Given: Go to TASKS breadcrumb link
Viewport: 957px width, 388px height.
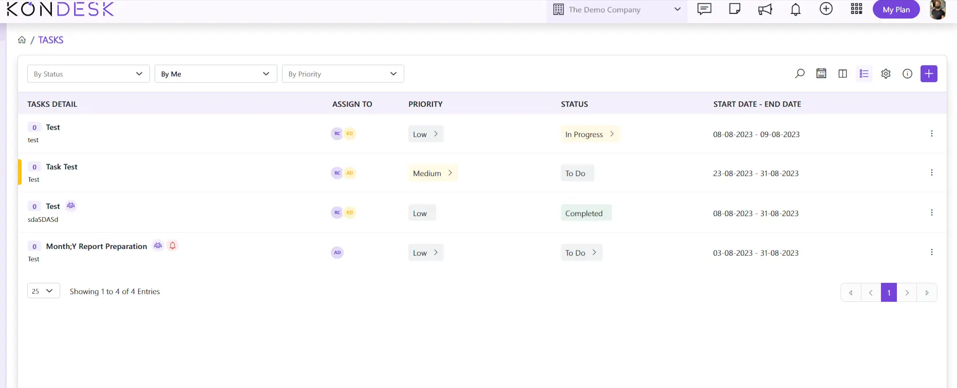Looking at the screenshot, I should (51, 40).
